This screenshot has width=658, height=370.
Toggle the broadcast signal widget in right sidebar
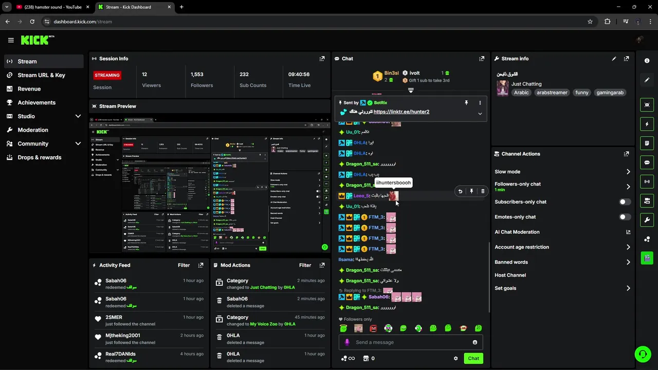[647, 181]
